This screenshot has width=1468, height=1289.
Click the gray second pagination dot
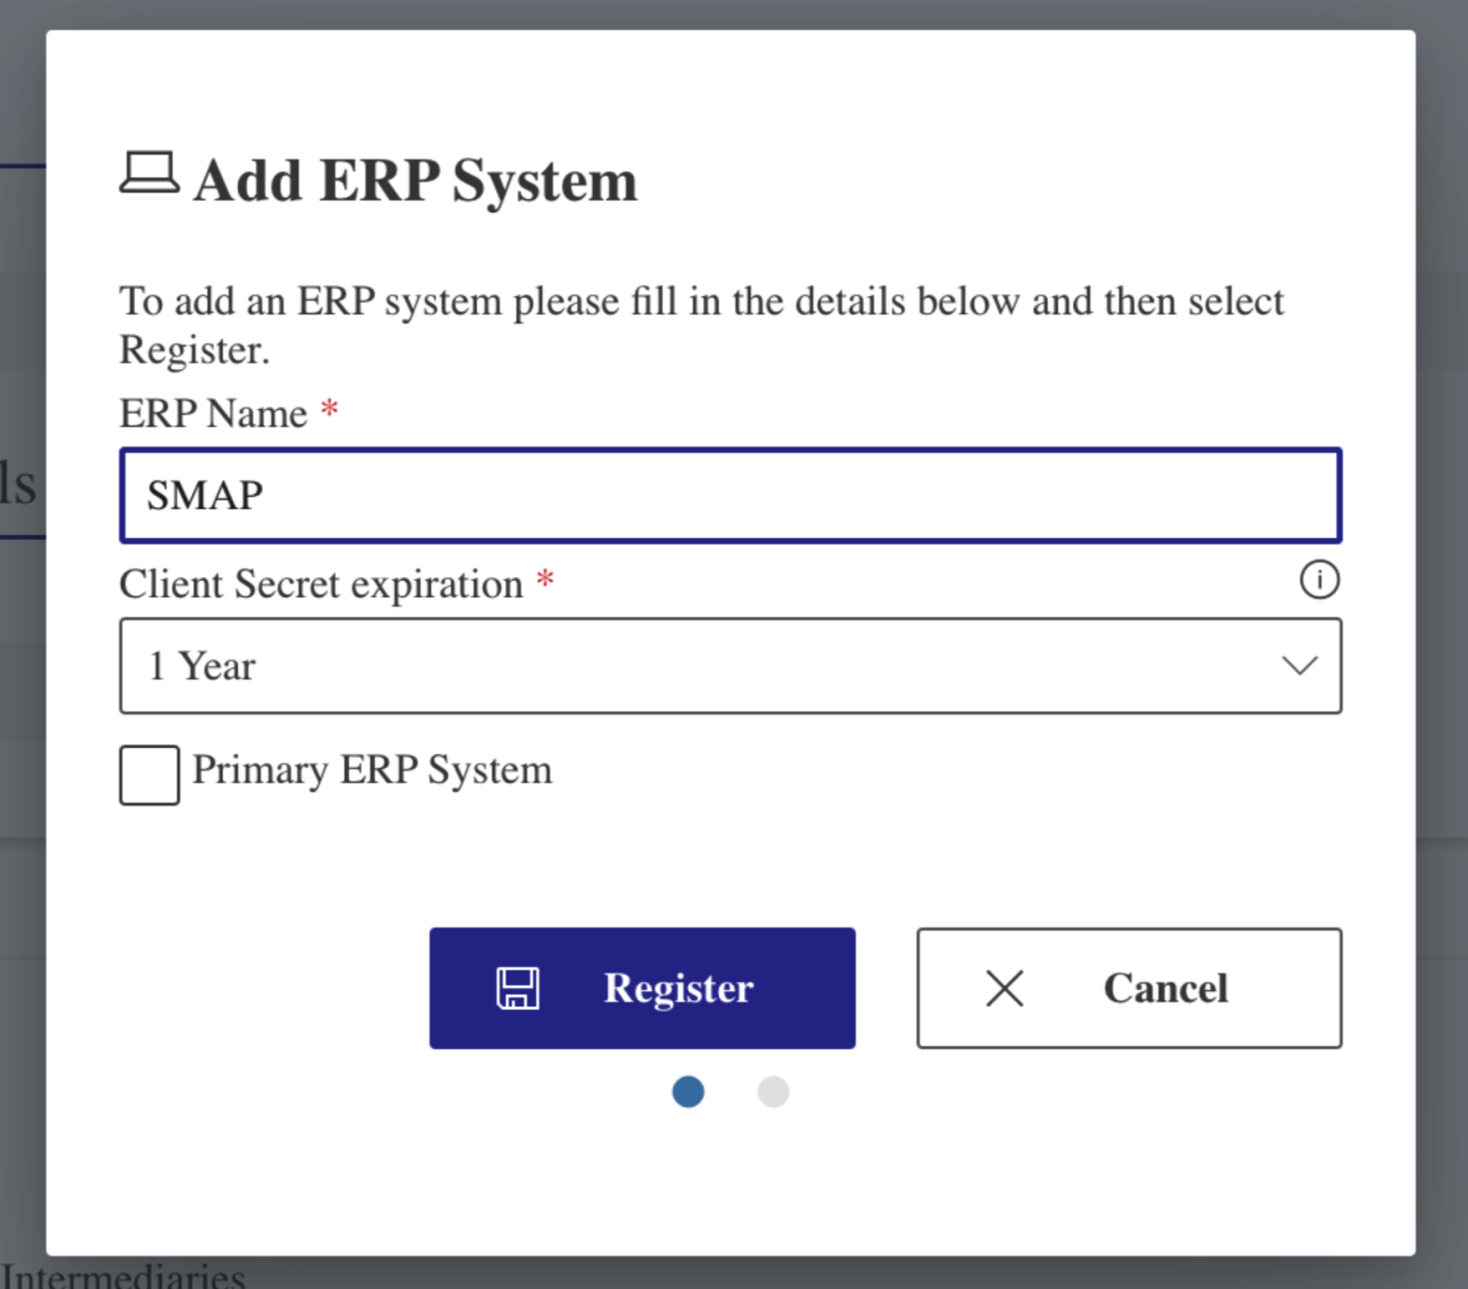pyautogui.click(x=773, y=1091)
